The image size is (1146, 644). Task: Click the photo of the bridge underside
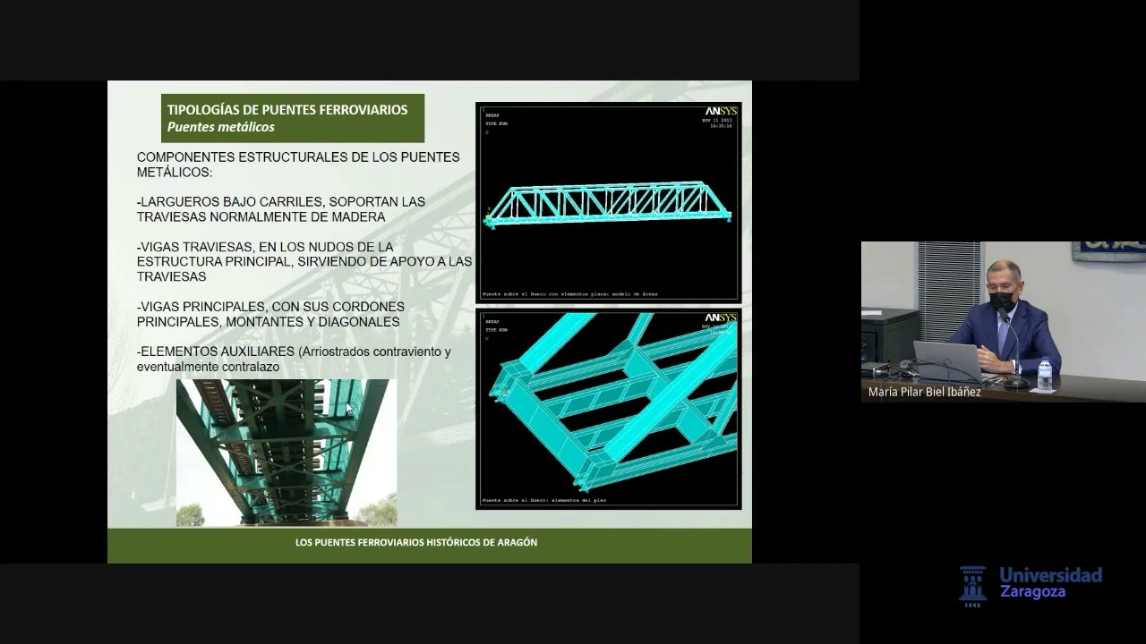click(286, 453)
